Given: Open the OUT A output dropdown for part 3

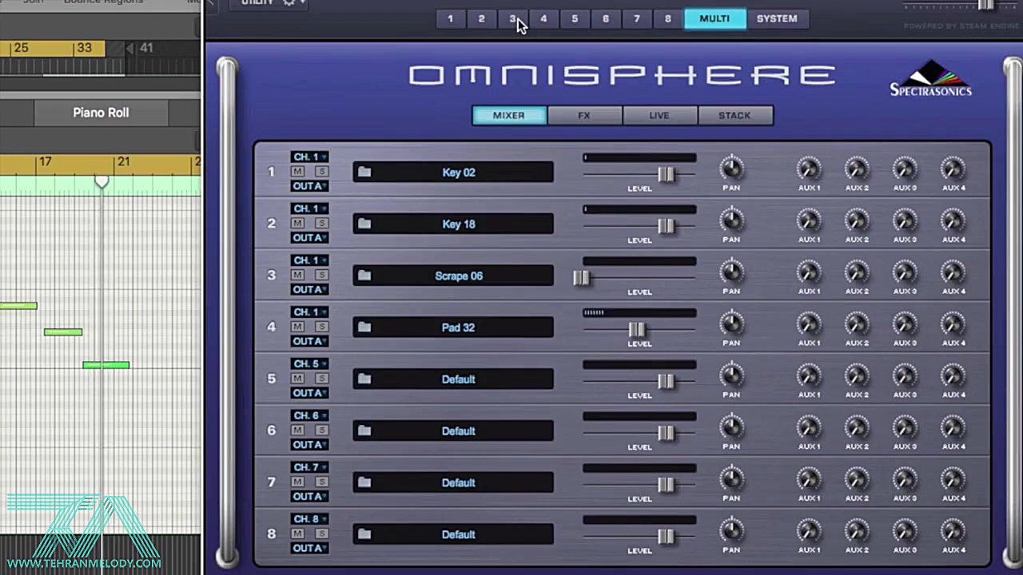Looking at the screenshot, I should [309, 289].
